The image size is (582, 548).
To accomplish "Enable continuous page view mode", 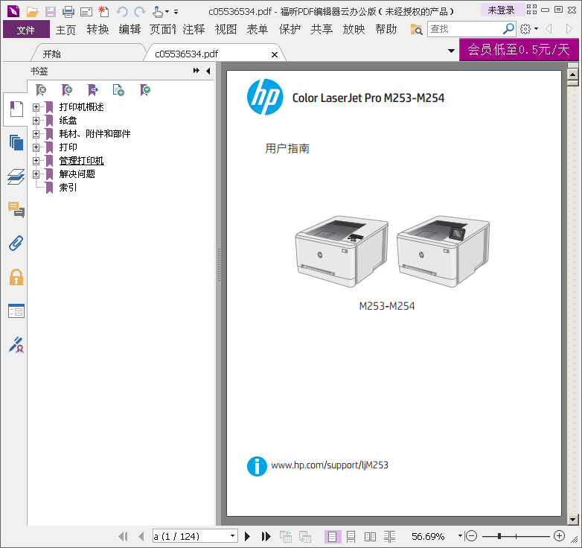I will pyautogui.click(x=351, y=537).
